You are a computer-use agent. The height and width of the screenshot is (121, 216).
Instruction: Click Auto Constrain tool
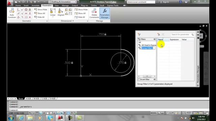click(x=12, y=13)
